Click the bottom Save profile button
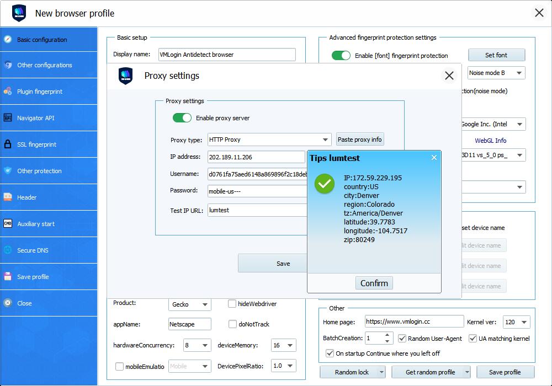Image resolution: width=552 pixels, height=386 pixels. 505,372
